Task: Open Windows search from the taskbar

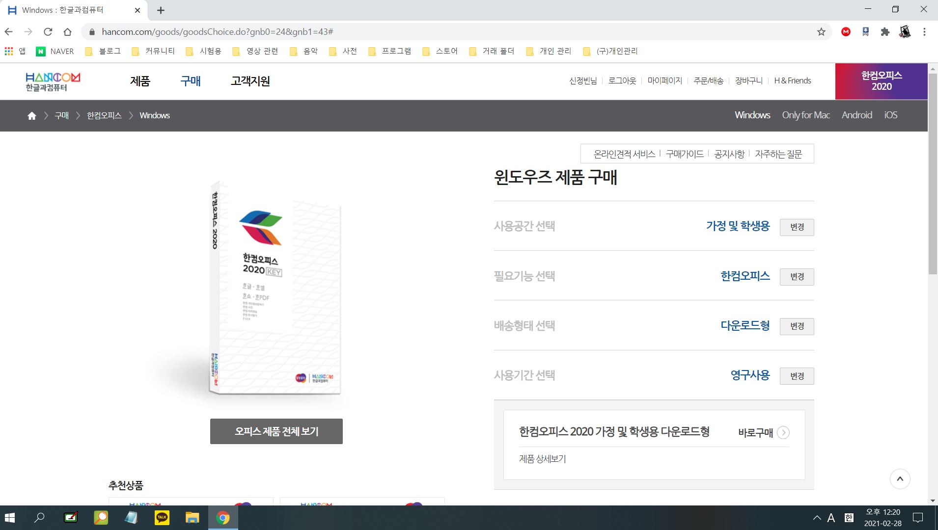Action: tap(39, 518)
